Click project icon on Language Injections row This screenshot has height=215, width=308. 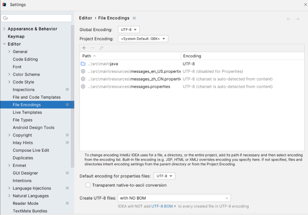[x=68, y=188]
